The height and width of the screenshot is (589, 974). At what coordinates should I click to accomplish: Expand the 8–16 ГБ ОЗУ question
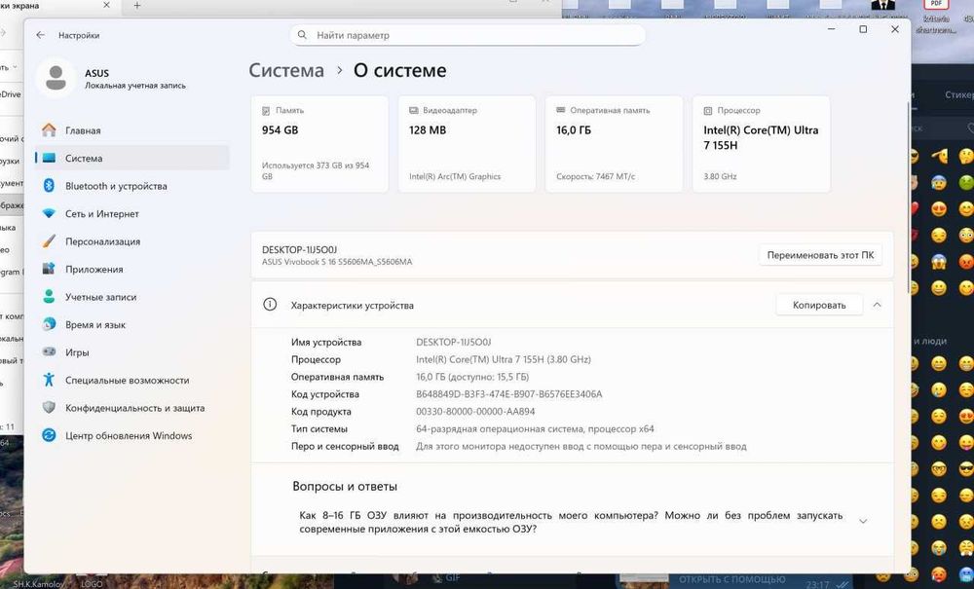(863, 522)
